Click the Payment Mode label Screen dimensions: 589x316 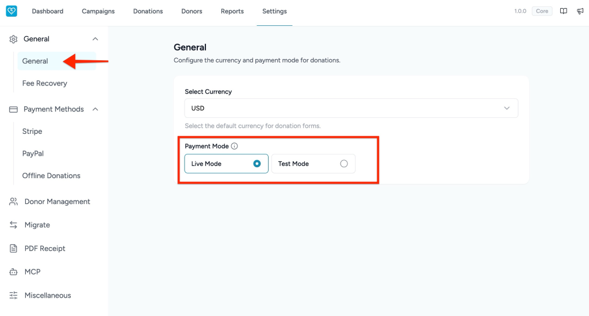click(206, 146)
